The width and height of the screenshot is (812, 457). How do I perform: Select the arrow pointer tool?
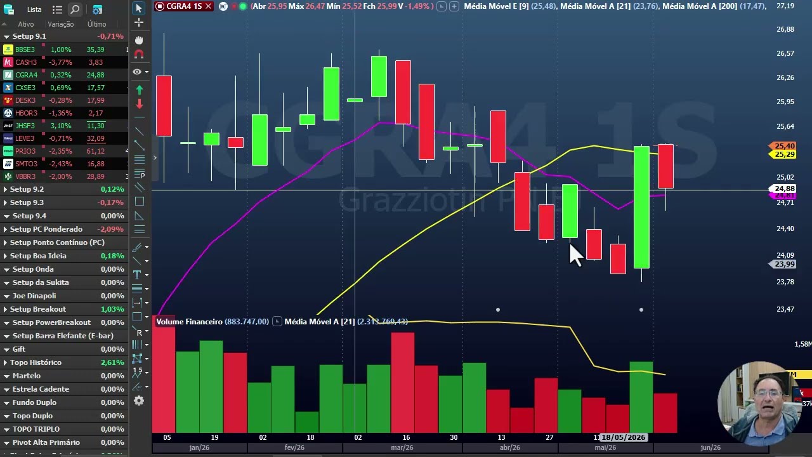click(139, 8)
